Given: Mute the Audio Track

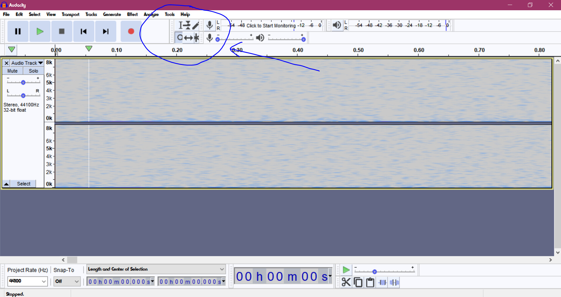Looking at the screenshot, I should 13,71.
